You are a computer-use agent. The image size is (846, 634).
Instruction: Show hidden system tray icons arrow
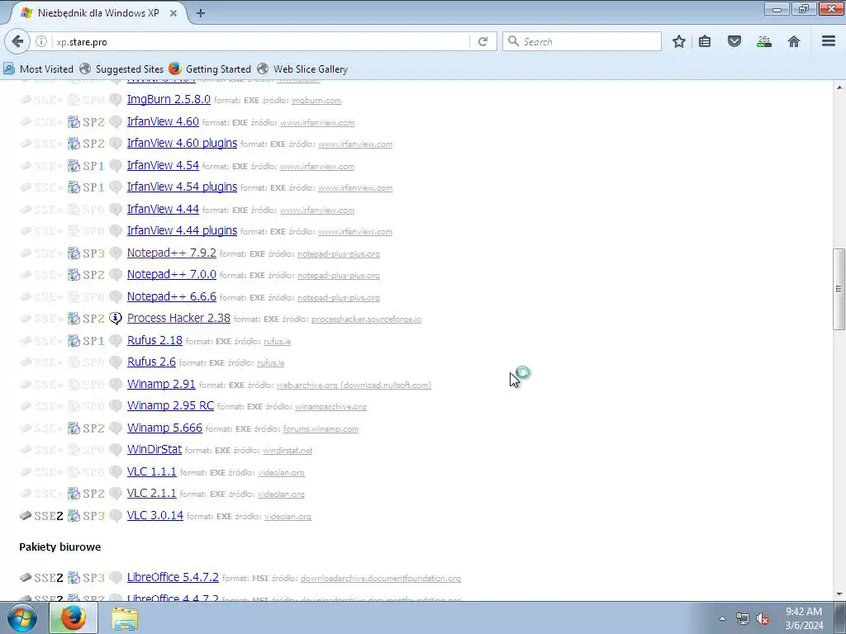click(722, 618)
